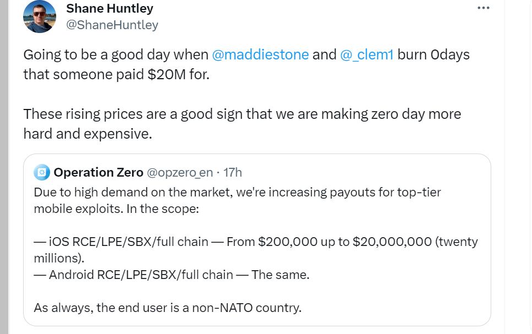Viewport: 532px width, 334px height.
Task: Click the @ShaneHuntley handle
Action: point(112,25)
